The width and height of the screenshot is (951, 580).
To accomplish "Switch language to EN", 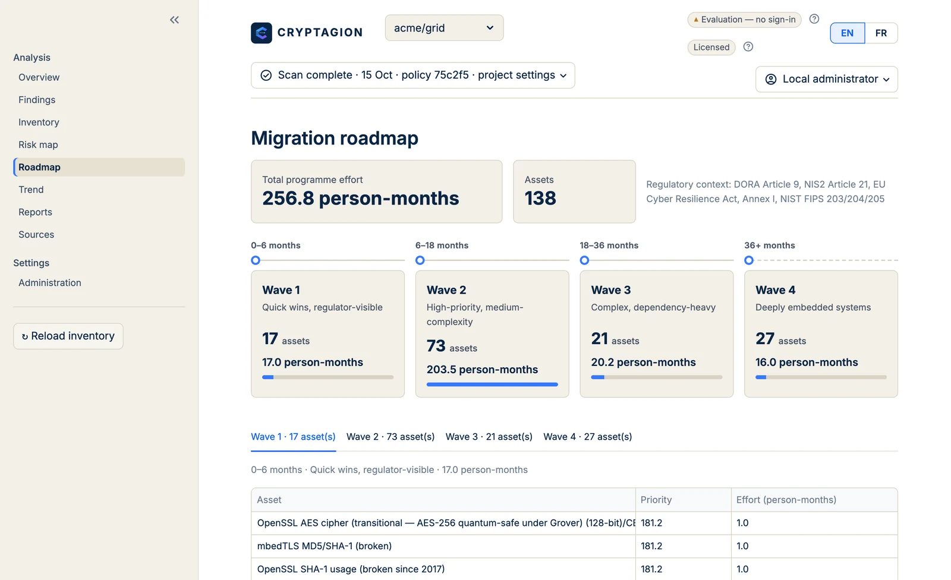I will coord(848,33).
